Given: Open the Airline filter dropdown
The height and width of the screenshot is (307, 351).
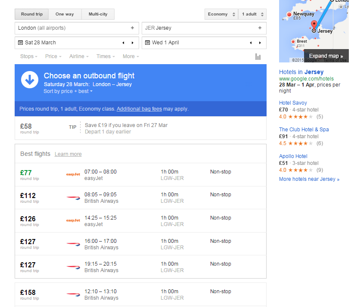Looking at the screenshot, I should 79,56.
